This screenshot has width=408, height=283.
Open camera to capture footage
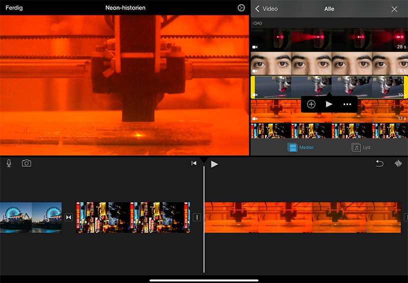[x=26, y=163]
